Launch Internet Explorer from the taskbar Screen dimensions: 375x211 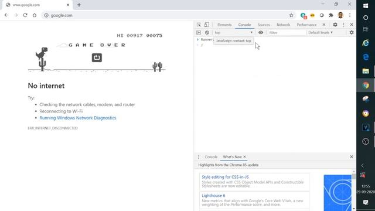tap(366, 43)
